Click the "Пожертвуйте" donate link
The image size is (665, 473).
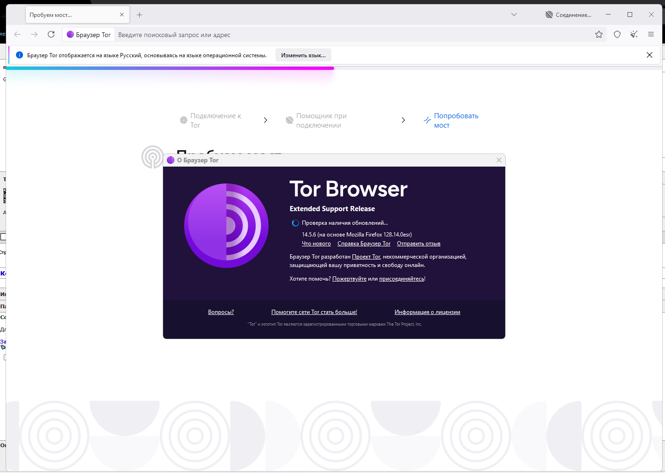(x=349, y=279)
